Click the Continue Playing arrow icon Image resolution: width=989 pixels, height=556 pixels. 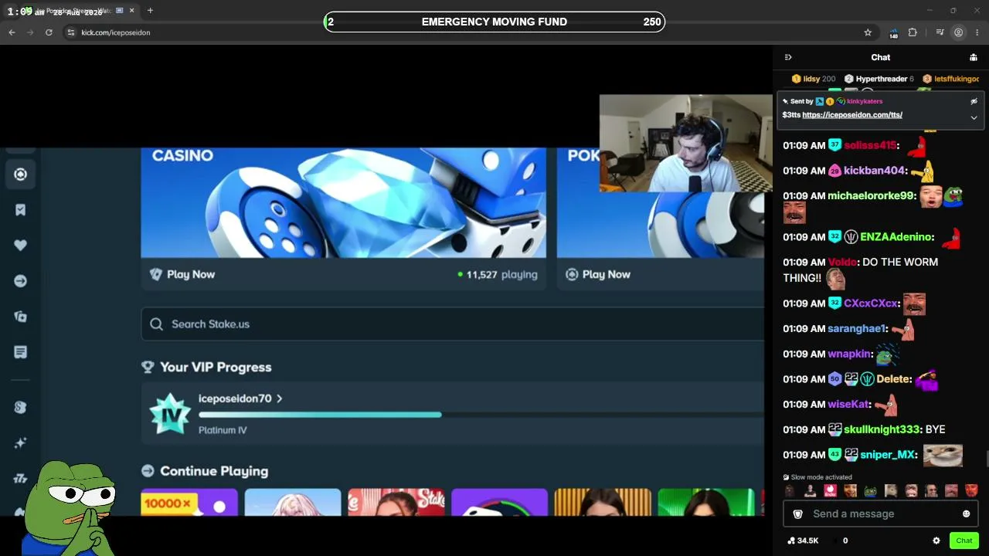coord(148,471)
